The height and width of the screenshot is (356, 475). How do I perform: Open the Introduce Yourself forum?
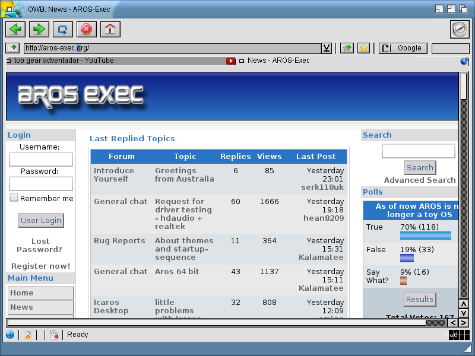point(113,175)
